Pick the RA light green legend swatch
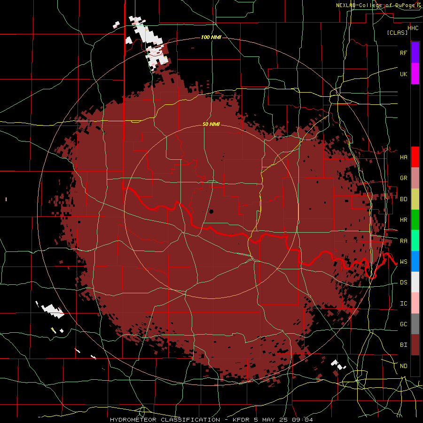The image size is (423, 423). pyautogui.click(x=415, y=241)
